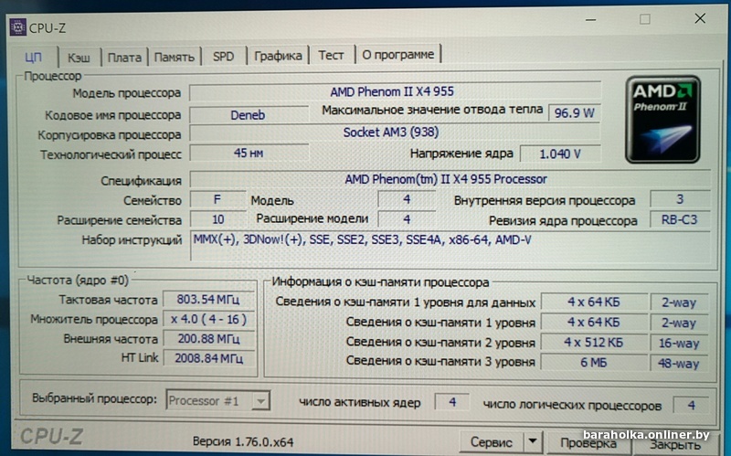Image resolution: width=731 pixels, height=456 pixels.
Task: Click the 4 x 512 КБ L2 cache value
Action: pyautogui.click(x=594, y=343)
